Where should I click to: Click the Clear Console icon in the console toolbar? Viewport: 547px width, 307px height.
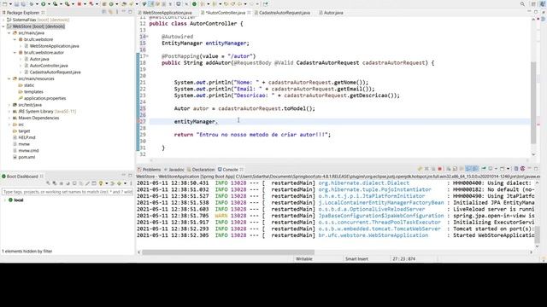pos(449,169)
